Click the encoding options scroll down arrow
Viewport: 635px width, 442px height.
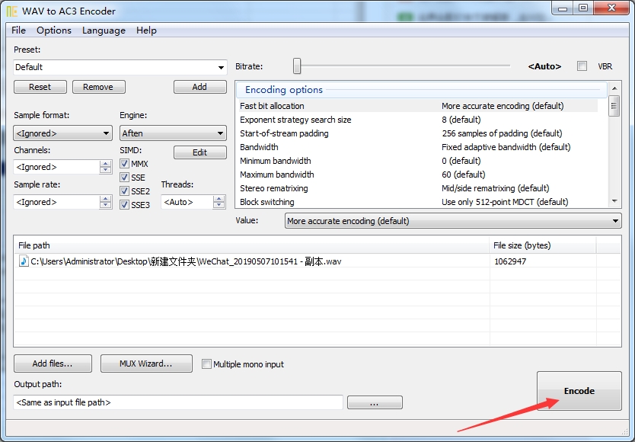point(614,201)
